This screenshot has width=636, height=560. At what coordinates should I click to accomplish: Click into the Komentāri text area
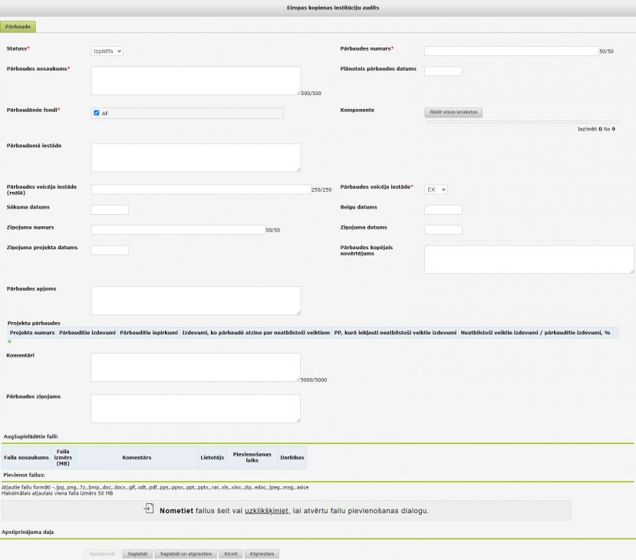pyautogui.click(x=196, y=367)
